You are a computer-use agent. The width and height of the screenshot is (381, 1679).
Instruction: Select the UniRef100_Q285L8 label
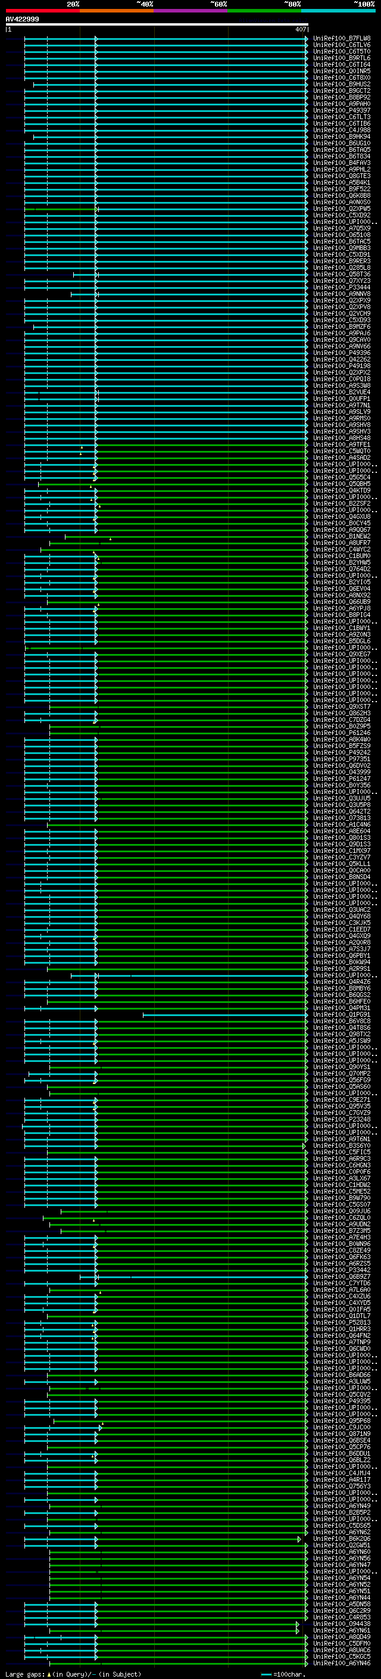click(342, 267)
